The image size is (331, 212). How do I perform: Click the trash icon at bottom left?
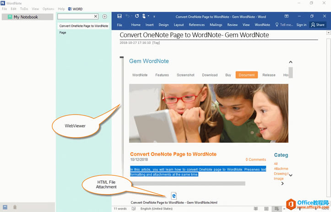click(15, 207)
